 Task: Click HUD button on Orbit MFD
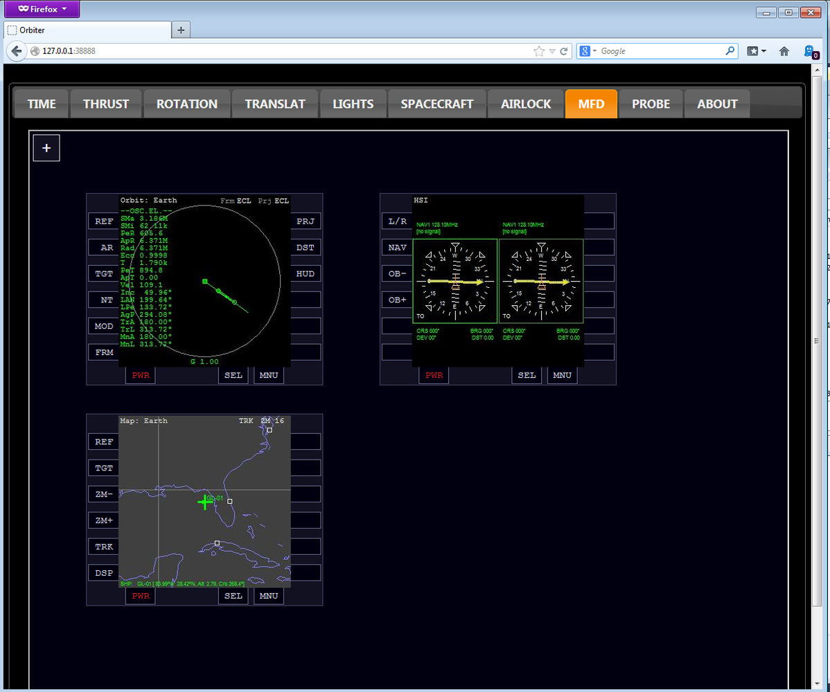coord(306,274)
